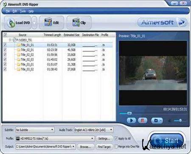Open the Subtitle dropdown
This screenshot has height=154, width=191.
[52, 130]
